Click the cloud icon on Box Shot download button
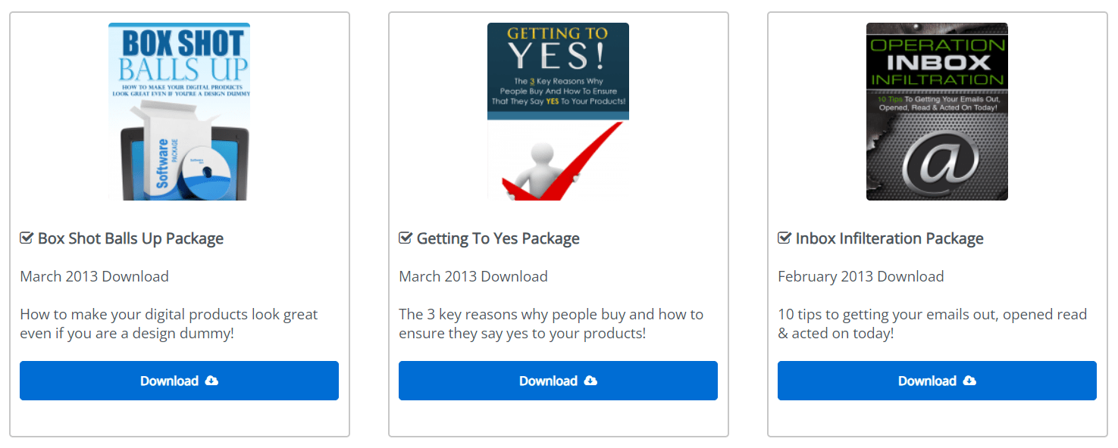 pyautogui.click(x=212, y=381)
